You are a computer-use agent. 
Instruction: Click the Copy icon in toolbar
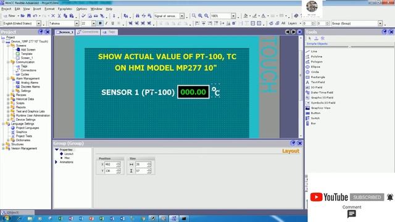[65, 16]
